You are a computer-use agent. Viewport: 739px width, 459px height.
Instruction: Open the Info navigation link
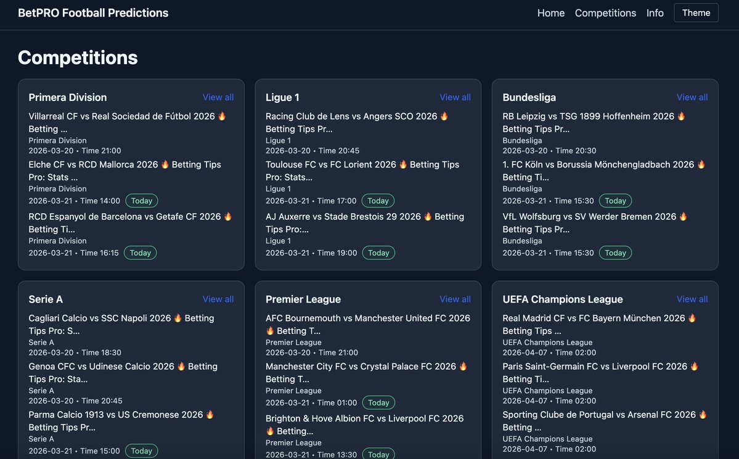655,13
